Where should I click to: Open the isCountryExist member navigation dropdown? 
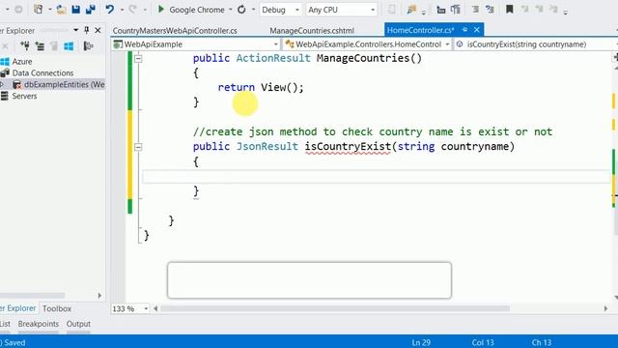point(536,44)
